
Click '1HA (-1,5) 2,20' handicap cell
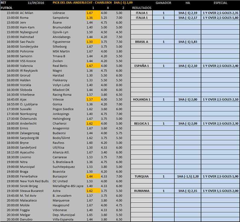pos(188,176)
